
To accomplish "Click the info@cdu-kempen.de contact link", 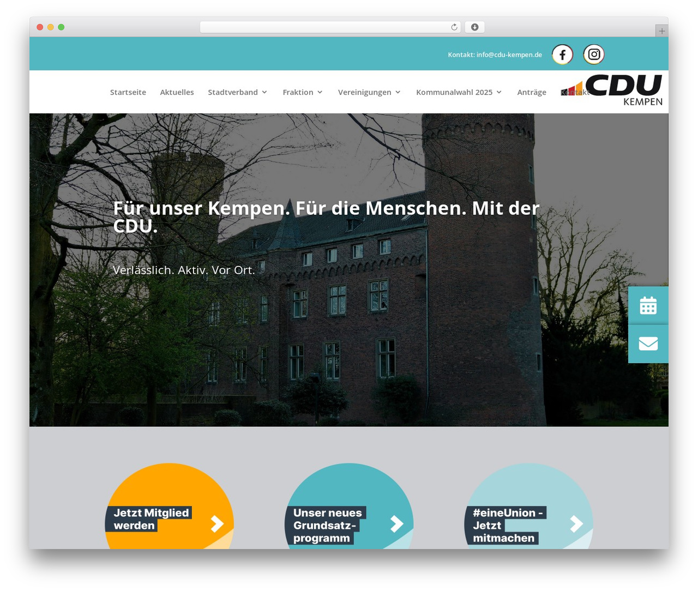I will click(509, 55).
